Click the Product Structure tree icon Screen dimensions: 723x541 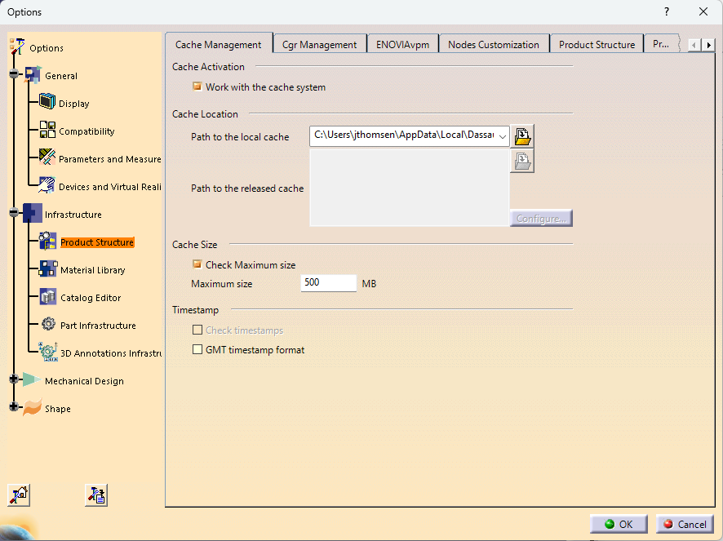pos(47,241)
